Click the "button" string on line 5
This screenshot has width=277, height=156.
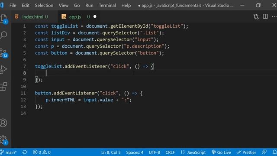148,53
